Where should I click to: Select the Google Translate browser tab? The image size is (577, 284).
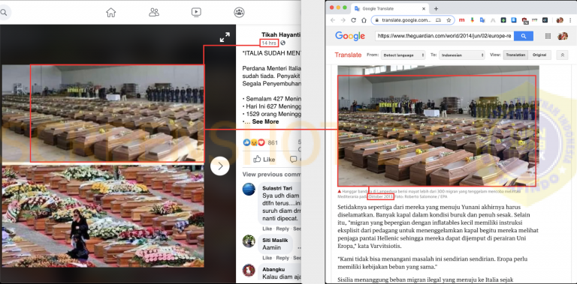[x=390, y=8]
